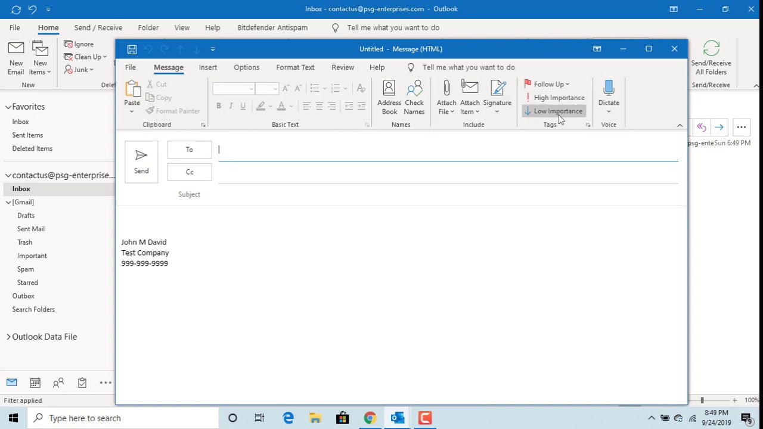
Task: Collapse the message ribbon
Action: (680, 125)
